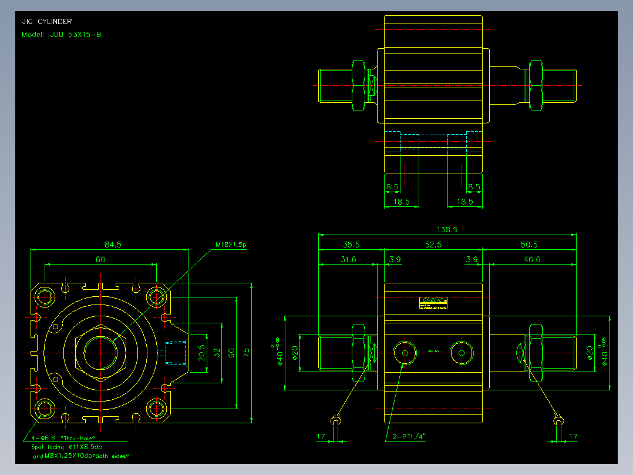Image resolution: width=633 pixels, height=475 pixels.
Task: Select the "138.5" overall length dimension
Action: click(x=447, y=230)
